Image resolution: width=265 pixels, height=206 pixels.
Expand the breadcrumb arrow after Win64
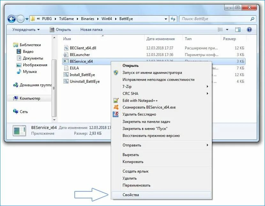[x=116, y=19]
